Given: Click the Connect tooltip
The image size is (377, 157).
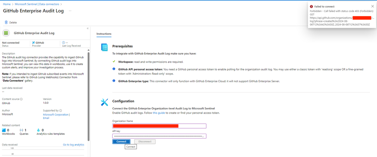Looking at the screenshot, I should 131,146.
